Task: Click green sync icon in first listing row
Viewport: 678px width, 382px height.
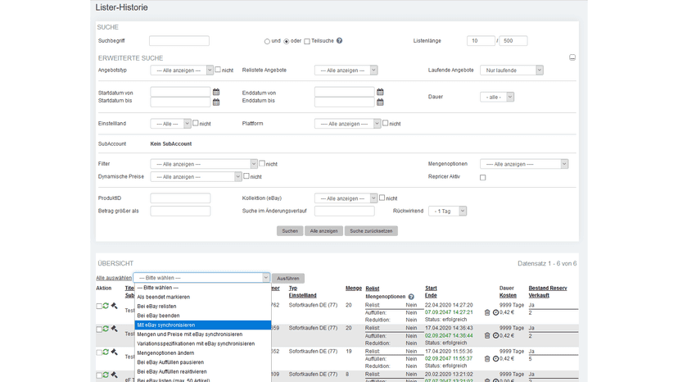Action: [106, 306]
